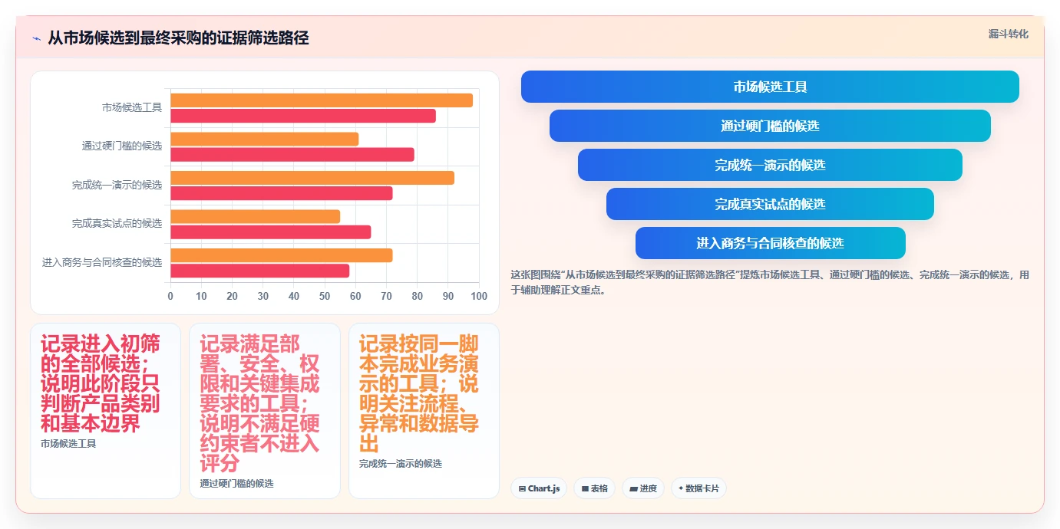The width and height of the screenshot is (1060, 529).
Task: Click the 通过硬门槛的候选 caption in the second card
Action: tap(237, 484)
